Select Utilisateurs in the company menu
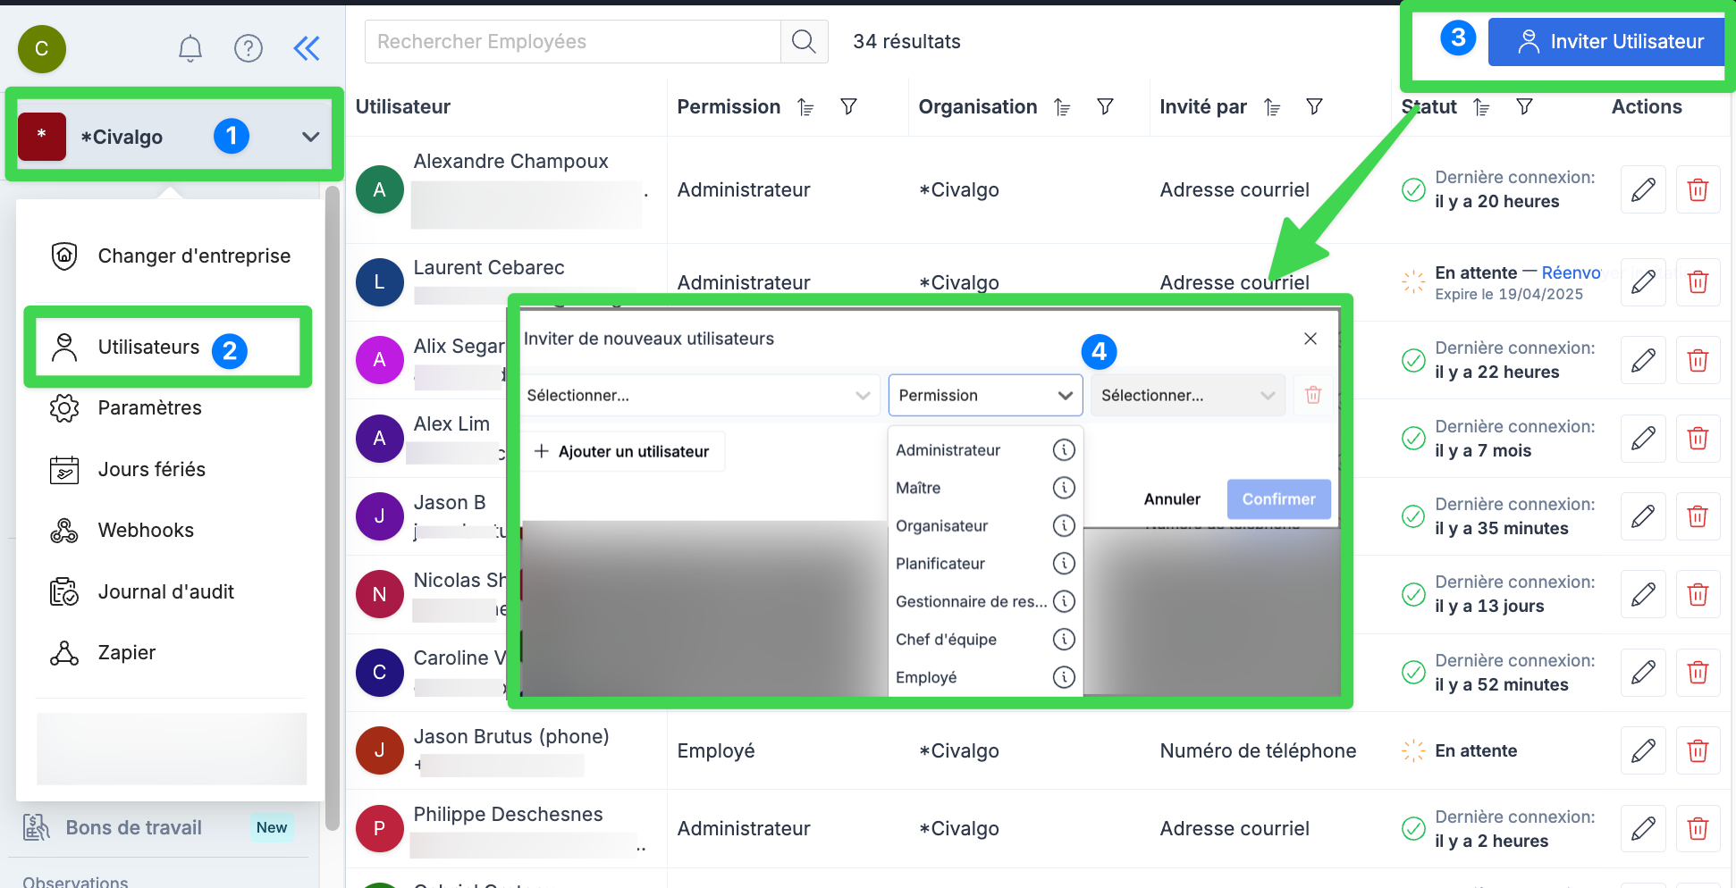Image resolution: width=1736 pixels, height=888 pixels. (149, 348)
